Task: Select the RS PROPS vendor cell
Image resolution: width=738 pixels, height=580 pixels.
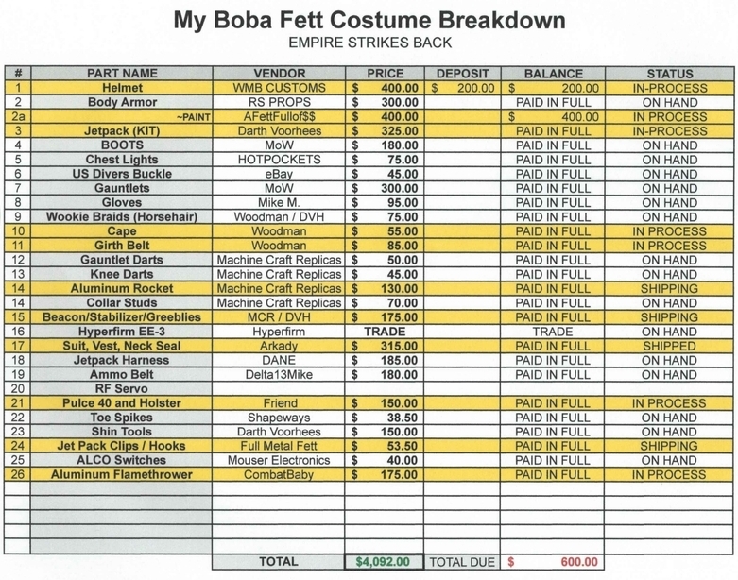Action: click(x=280, y=102)
